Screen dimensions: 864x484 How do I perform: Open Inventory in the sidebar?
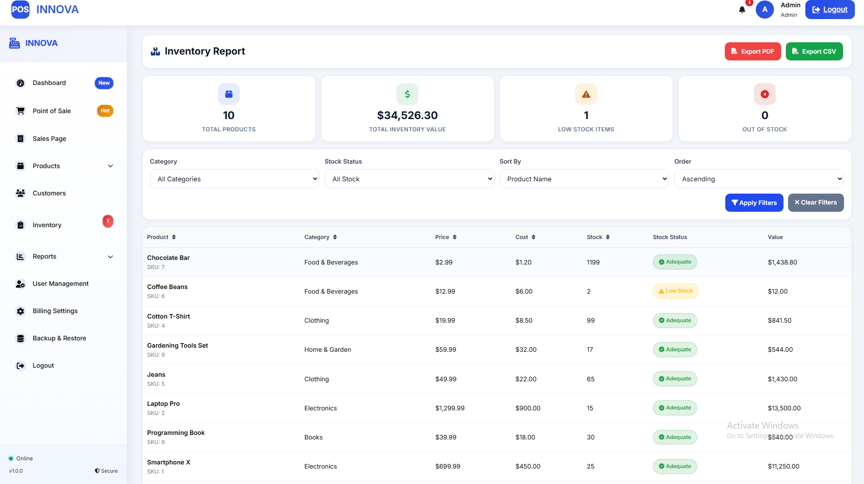[x=47, y=225]
